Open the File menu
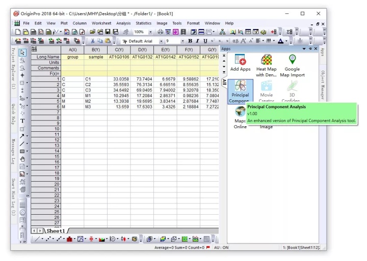367x261 pixels. [x=26, y=23]
